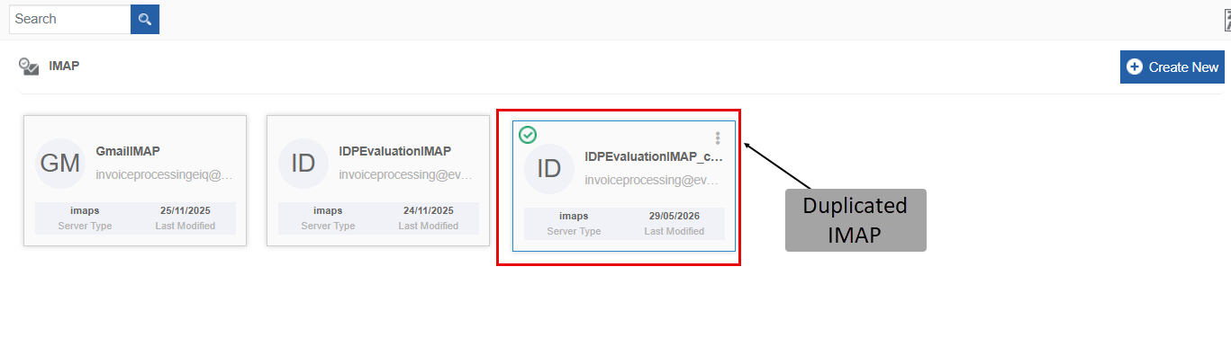Click the IMAP section heading text
Viewport: 1231px width, 338px height.
click(x=64, y=66)
